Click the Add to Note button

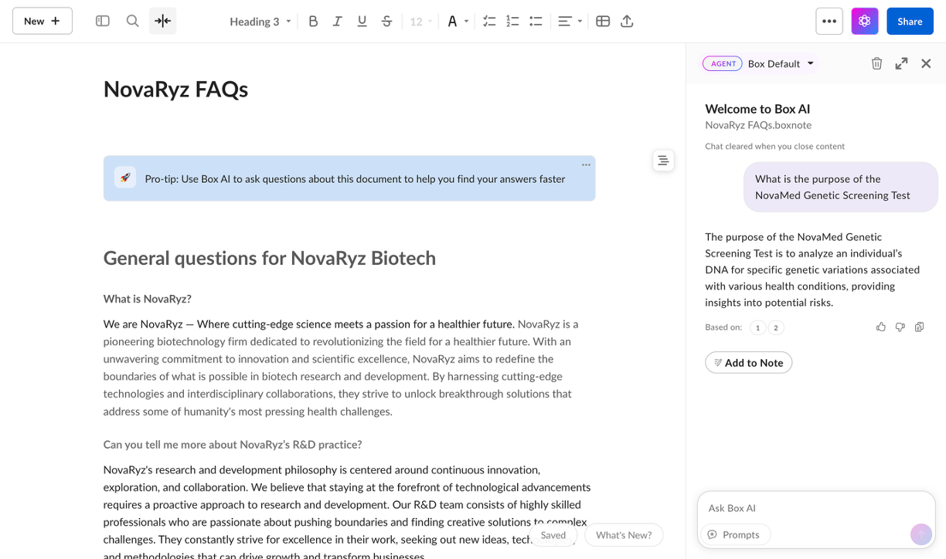tap(748, 362)
